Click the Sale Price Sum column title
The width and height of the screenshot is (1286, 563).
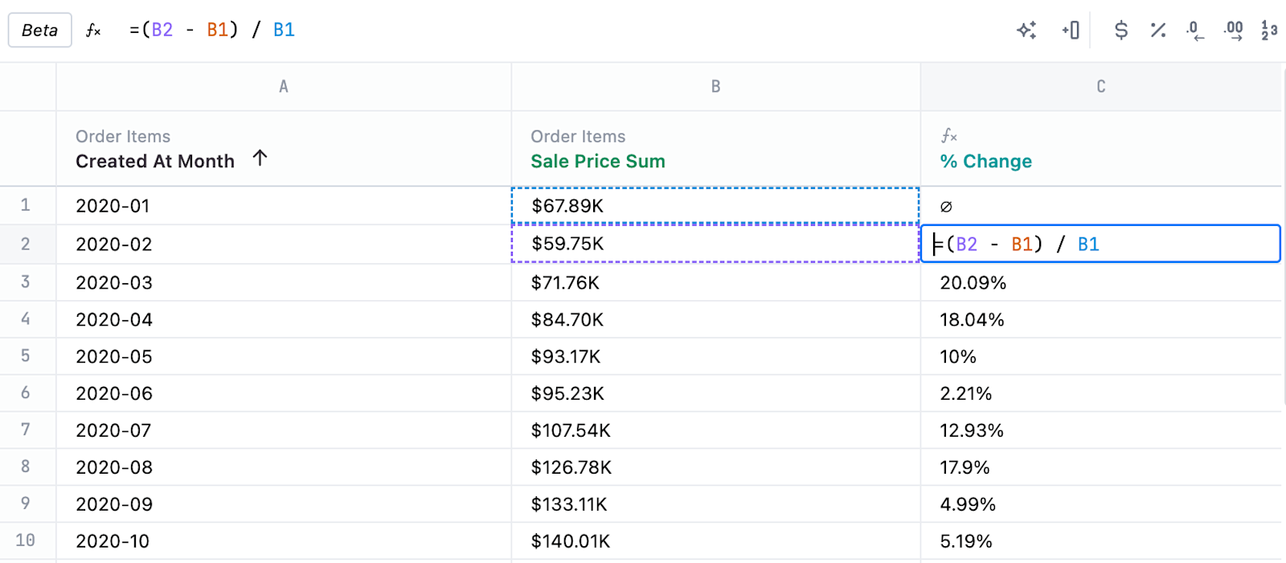point(597,162)
